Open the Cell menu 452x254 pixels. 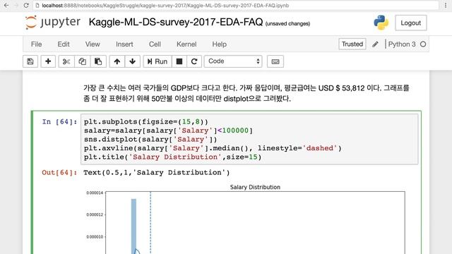155,44
